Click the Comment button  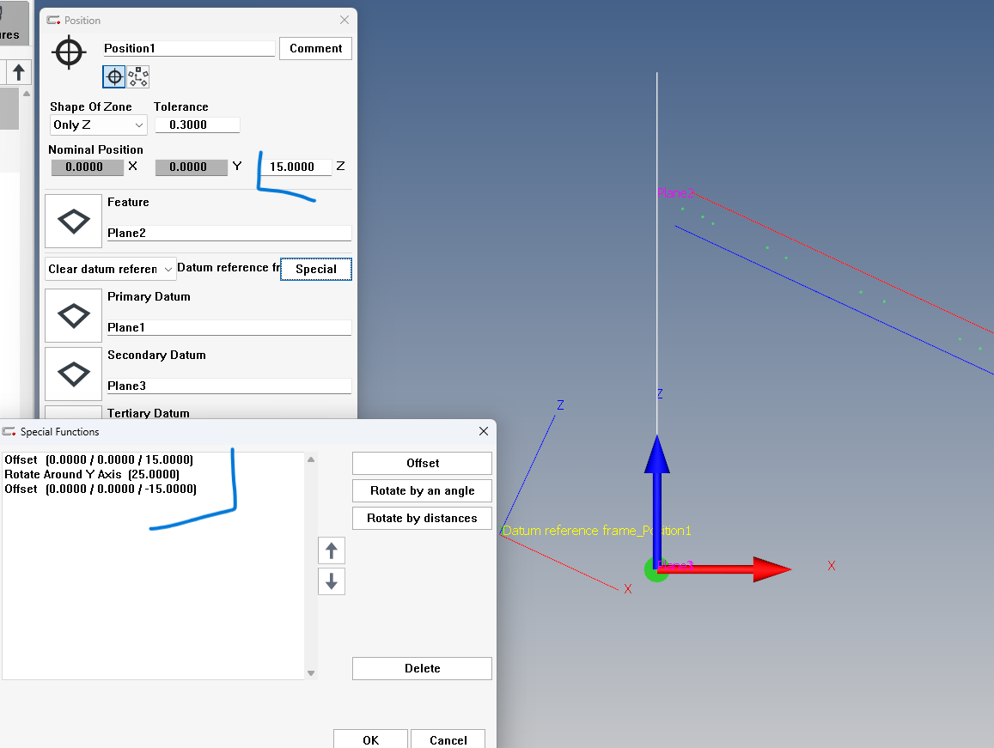(x=315, y=48)
